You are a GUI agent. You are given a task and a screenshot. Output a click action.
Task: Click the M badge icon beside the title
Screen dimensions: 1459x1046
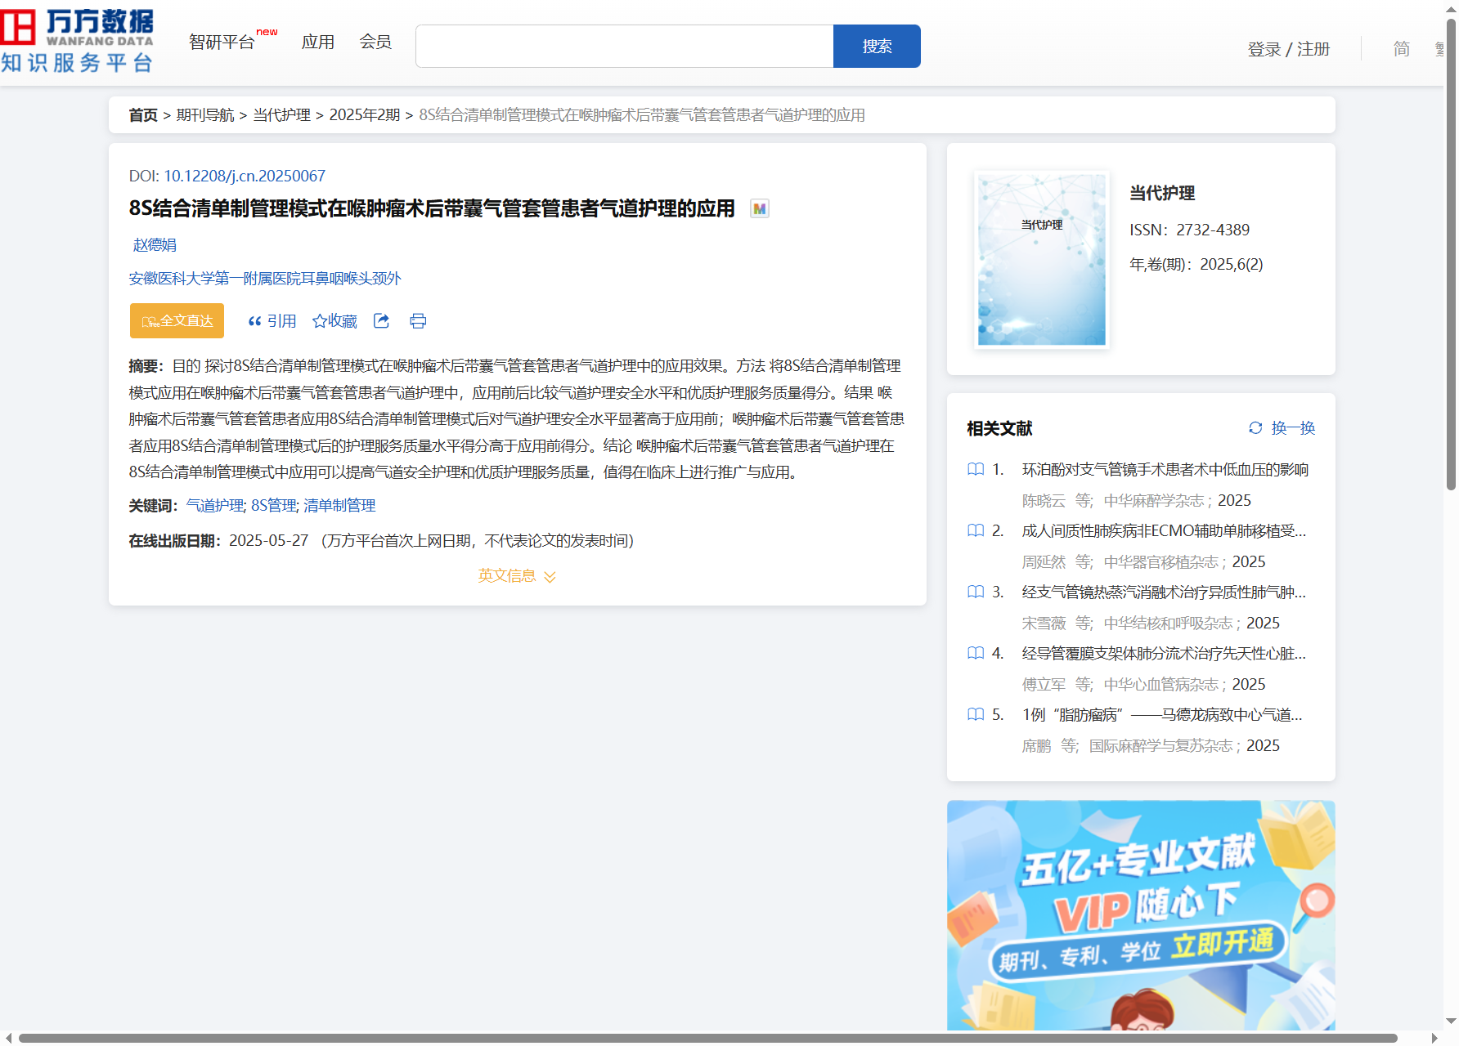click(760, 208)
